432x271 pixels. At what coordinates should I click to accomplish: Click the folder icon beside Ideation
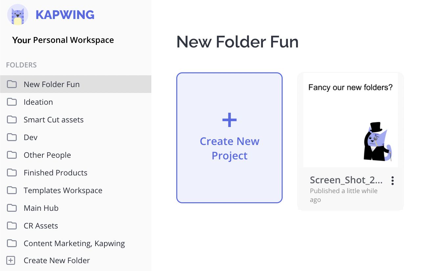click(12, 102)
